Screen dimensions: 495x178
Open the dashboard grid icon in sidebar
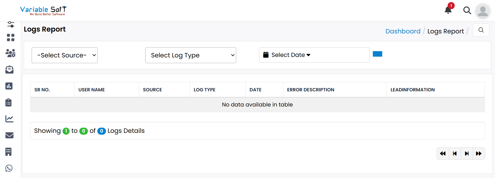point(10,38)
